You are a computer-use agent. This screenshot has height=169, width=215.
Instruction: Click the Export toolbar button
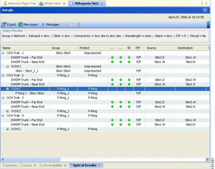tap(9, 25)
